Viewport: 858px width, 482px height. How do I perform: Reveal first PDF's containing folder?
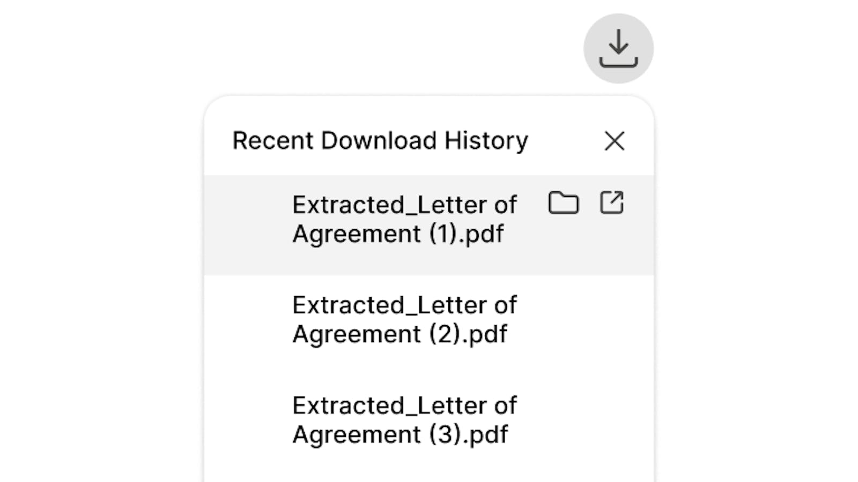(563, 203)
